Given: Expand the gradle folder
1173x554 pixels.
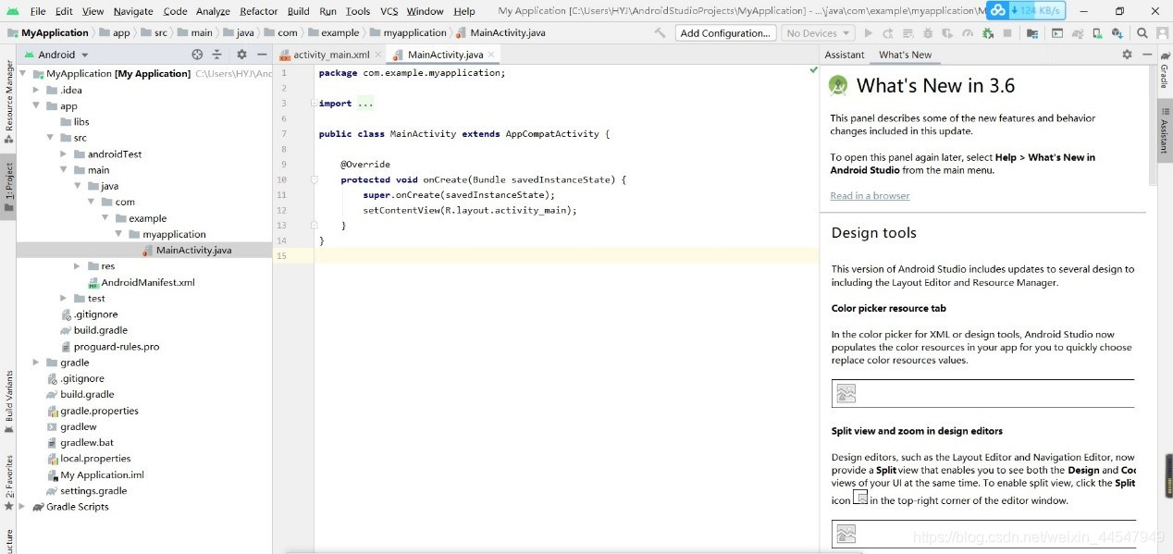Looking at the screenshot, I should pos(37,362).
